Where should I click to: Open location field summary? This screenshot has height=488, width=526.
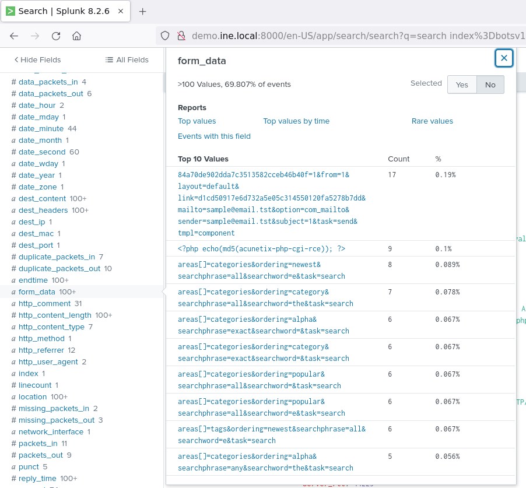pyautogui.click(x=33, y=397)
